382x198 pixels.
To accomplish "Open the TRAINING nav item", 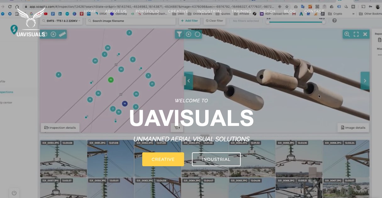I will click(241, 11).
